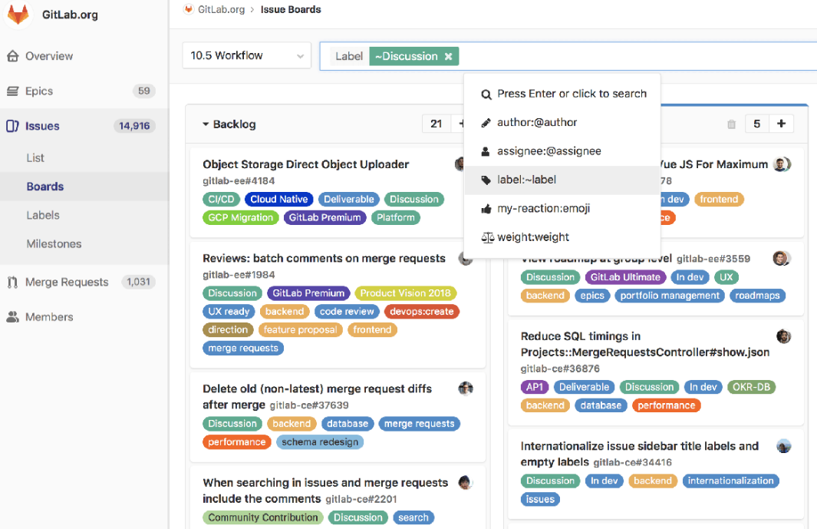Open Milestones in the sidebar submenu

[x=54, y=243]
